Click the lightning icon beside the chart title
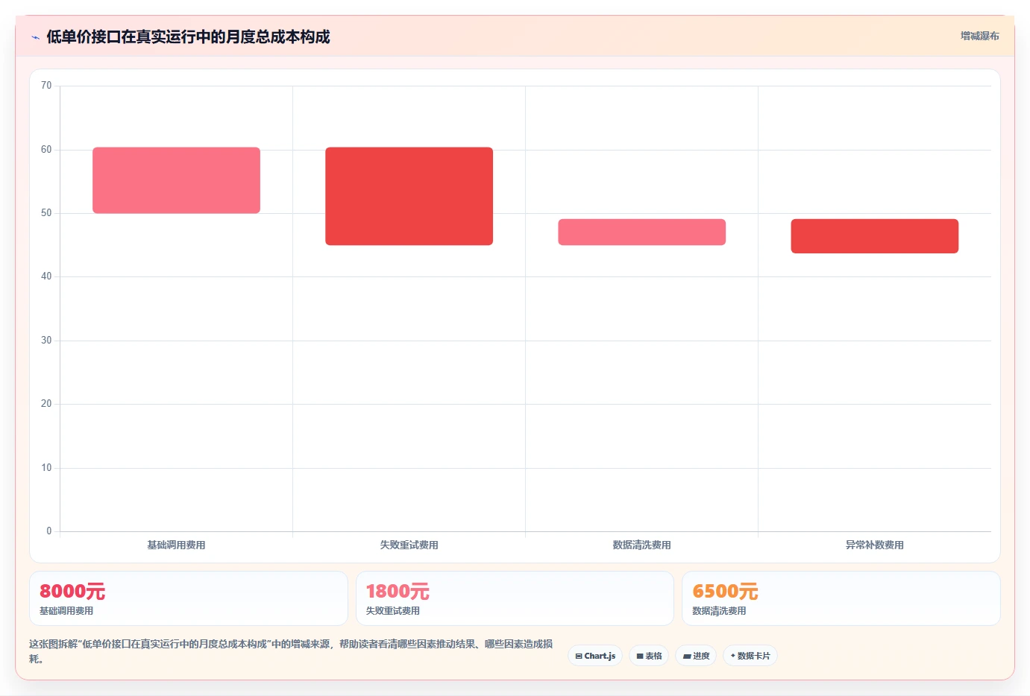This screenshot has width=1030, height=696. coord(35,37)
